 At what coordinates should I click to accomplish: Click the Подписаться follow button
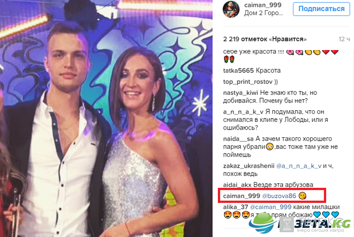[x=321, y=9]
